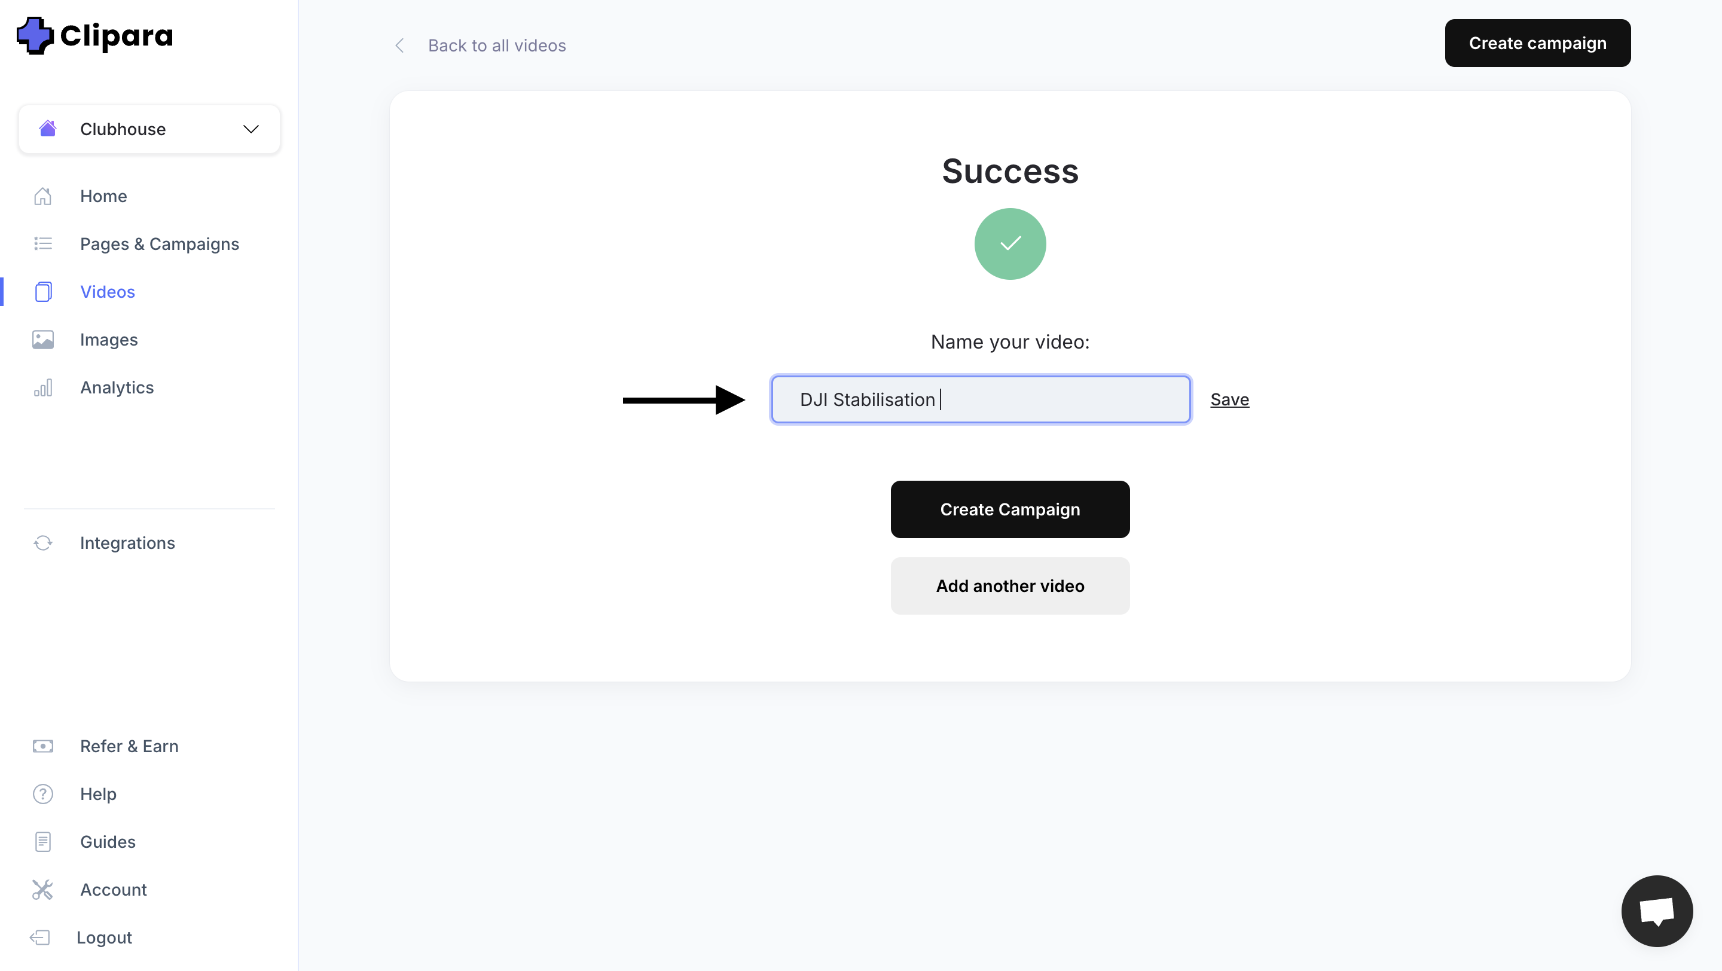Open the Refer & Earn money icon
Image resolution: width=1722 pixels, height=971 pixels.
point(43,746)
